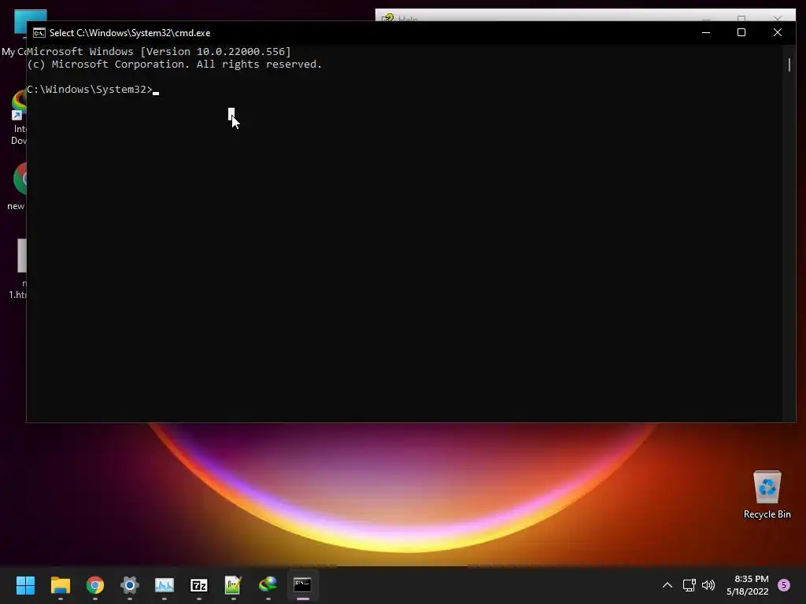
Task: Open the resource monitor graph taskbar icon
Action: (x=165, y=585)
